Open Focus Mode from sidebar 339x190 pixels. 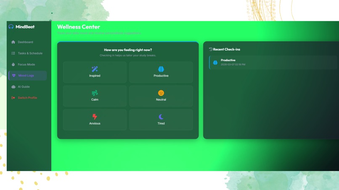coord(27,65)
